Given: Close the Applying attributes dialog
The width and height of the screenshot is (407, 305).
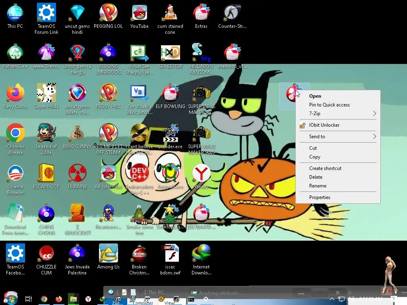Looking at the screenshot, I should 337,293.
